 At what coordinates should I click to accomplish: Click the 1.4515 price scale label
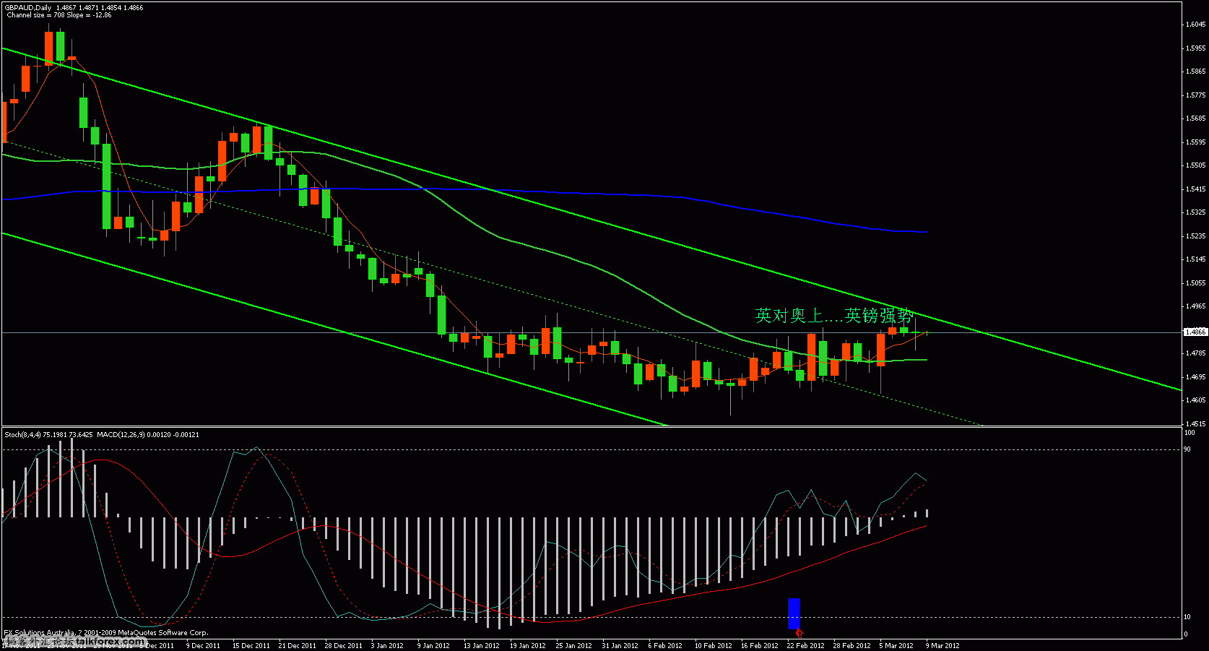click(1195, 424)
